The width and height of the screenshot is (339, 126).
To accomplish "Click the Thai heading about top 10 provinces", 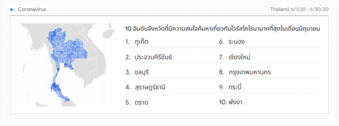I will [x=222, y=29].
